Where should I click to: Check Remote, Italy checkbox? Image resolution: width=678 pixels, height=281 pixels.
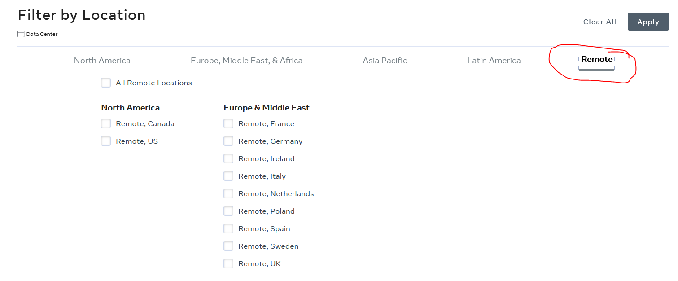pos(228,176)
